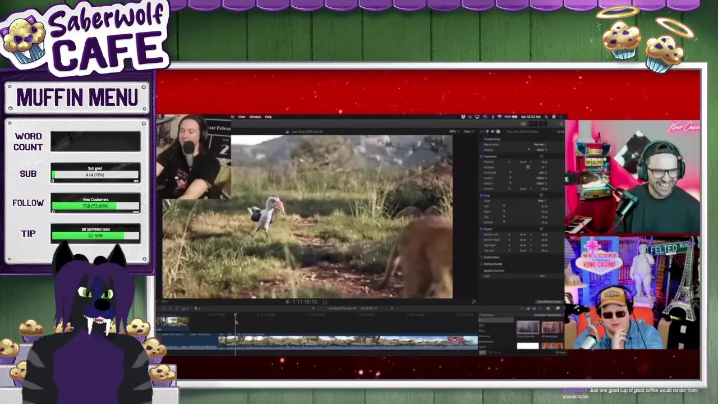The width and height of the screenshot is (718, 404).
Task: Click the Wi-Fi icon in menu bar
Action: coord(499,117)
